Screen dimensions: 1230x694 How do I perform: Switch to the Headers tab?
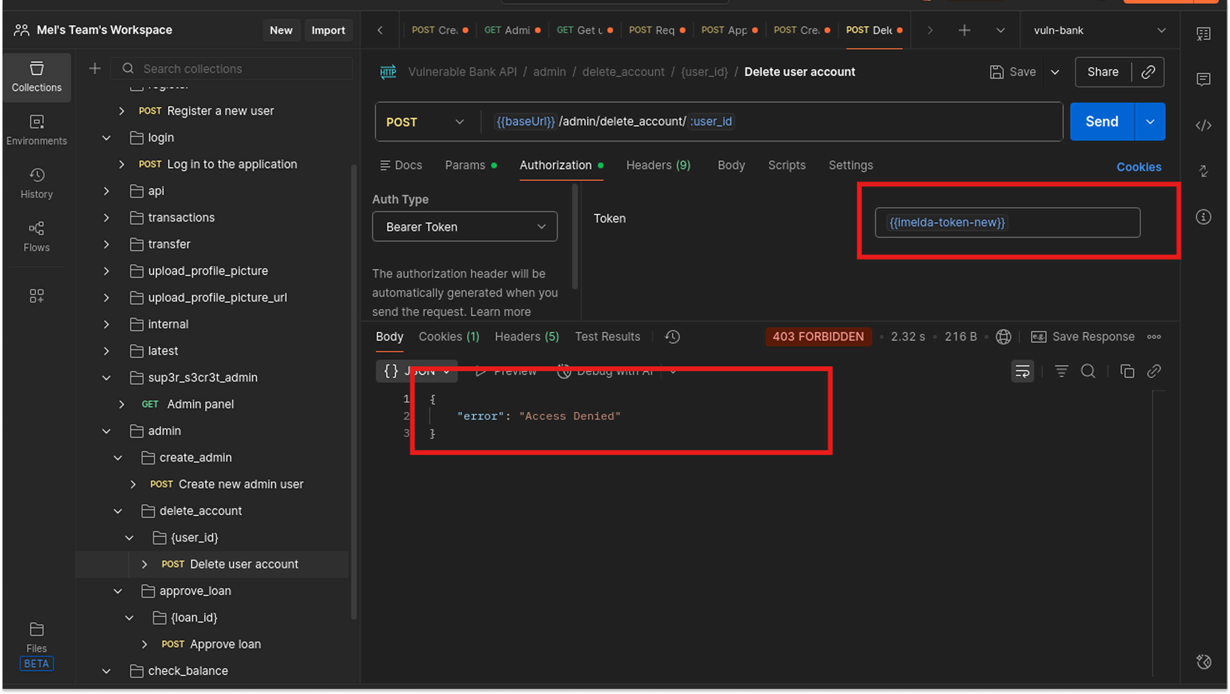(658, 165)
